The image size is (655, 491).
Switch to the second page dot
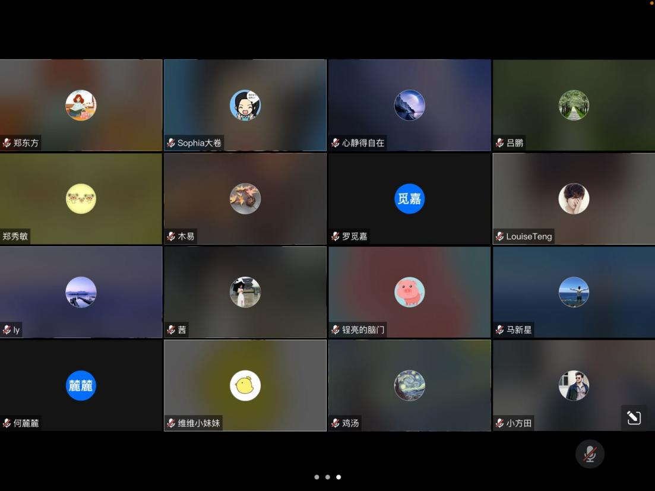point(327,477)
